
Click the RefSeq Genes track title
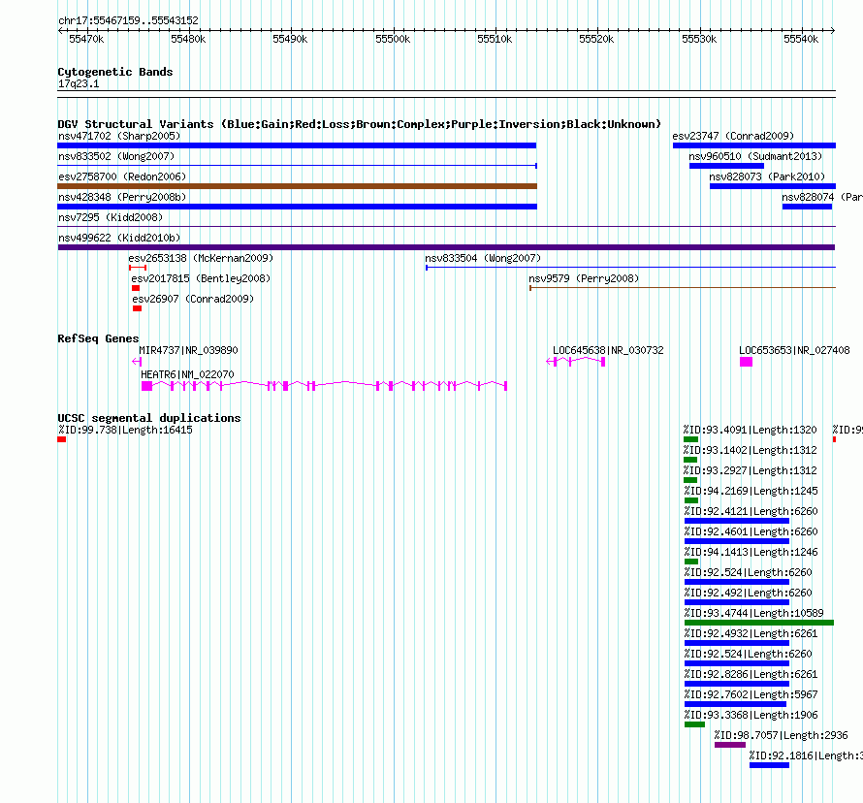click(98, 338)
